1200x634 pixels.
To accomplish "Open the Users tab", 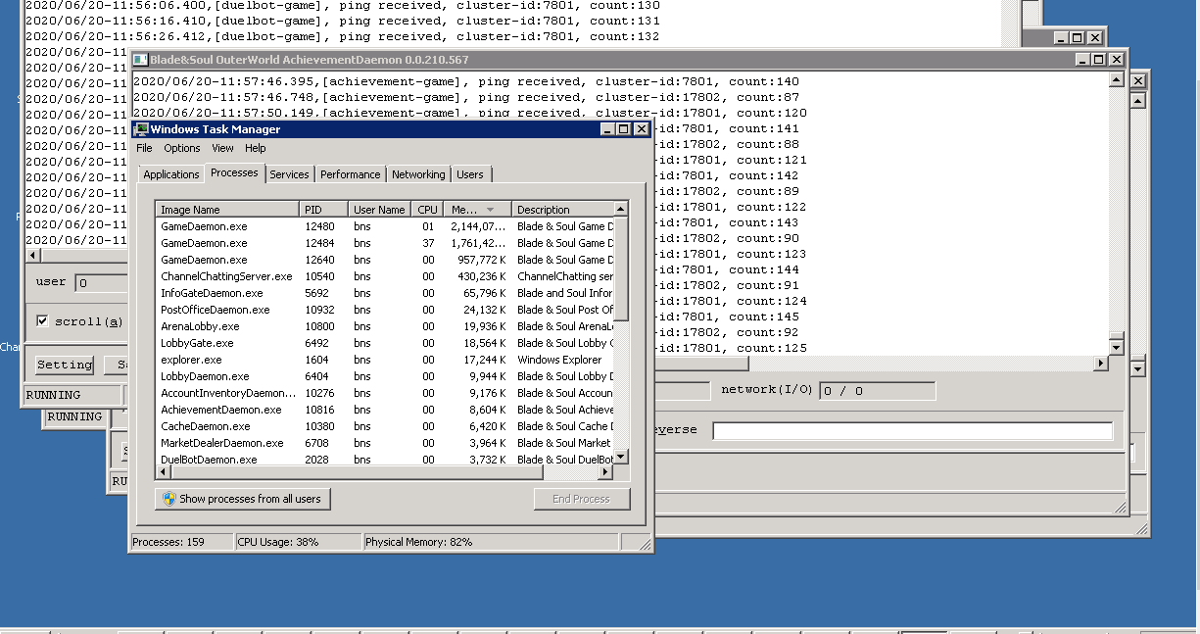I will (x=470, y=174).
